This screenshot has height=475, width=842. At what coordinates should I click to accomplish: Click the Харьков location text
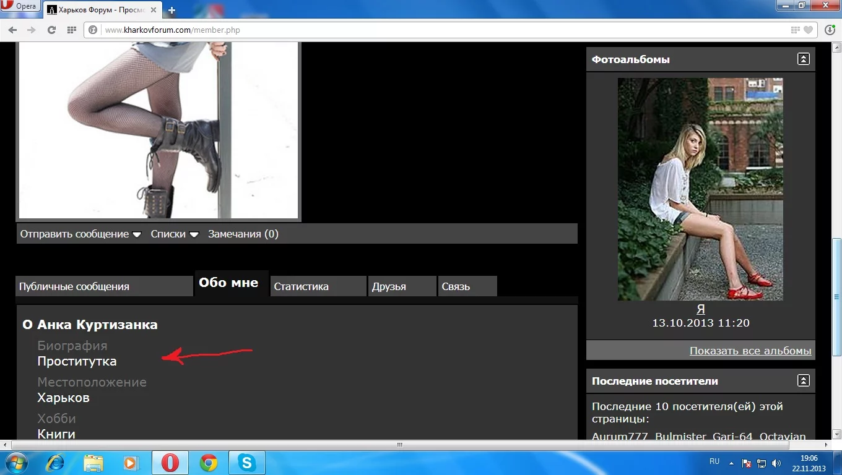click(64, 398)
